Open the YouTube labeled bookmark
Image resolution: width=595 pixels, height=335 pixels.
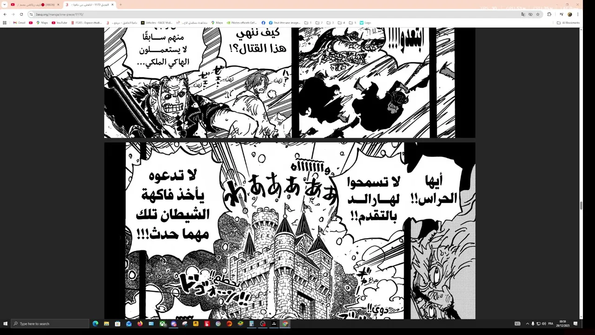tap(59, 23)
